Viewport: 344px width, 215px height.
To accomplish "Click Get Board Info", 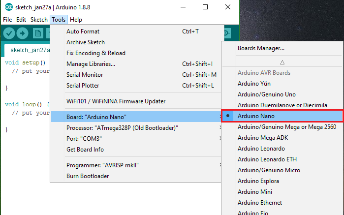I will pyautogui.click(x=136, y=150).
